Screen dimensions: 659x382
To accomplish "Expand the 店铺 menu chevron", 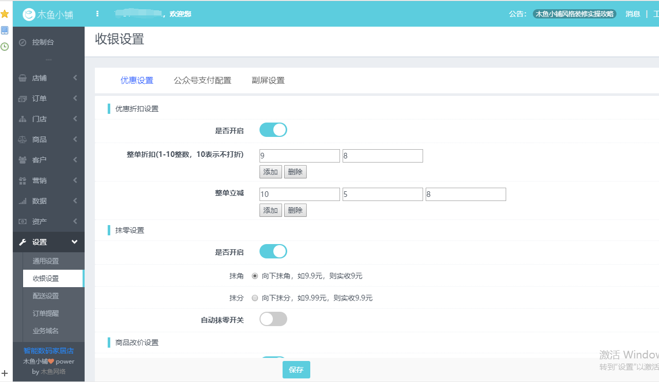I will tap(75, 78).
